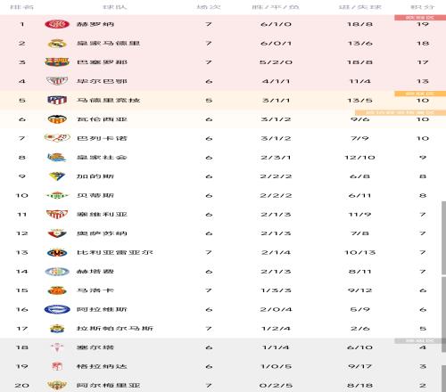This screenshot has height=392, width=446.
Task: Click the Villarreal (比利亚雷亚尔) yellow crest
Action: coord(57,252)
